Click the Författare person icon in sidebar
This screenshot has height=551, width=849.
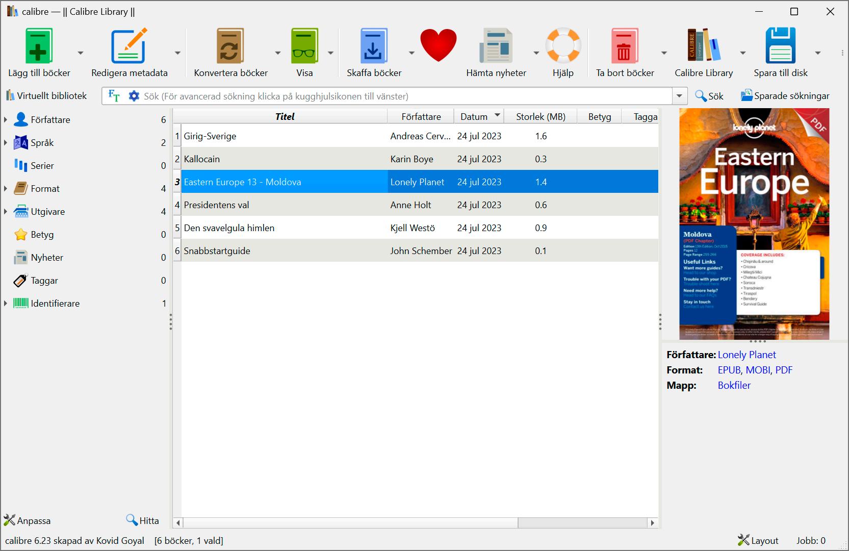(x=21, y=120)
